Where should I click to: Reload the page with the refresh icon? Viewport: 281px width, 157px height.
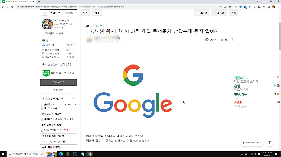click(x=12, y=7)
